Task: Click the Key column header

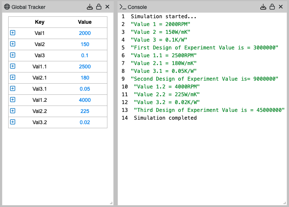Action: [40, 22]
